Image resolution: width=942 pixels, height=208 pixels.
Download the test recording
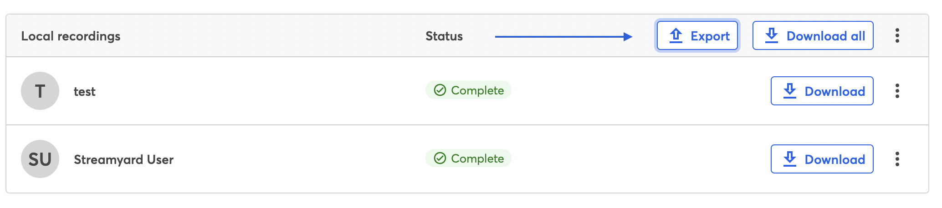coord(822,91)
